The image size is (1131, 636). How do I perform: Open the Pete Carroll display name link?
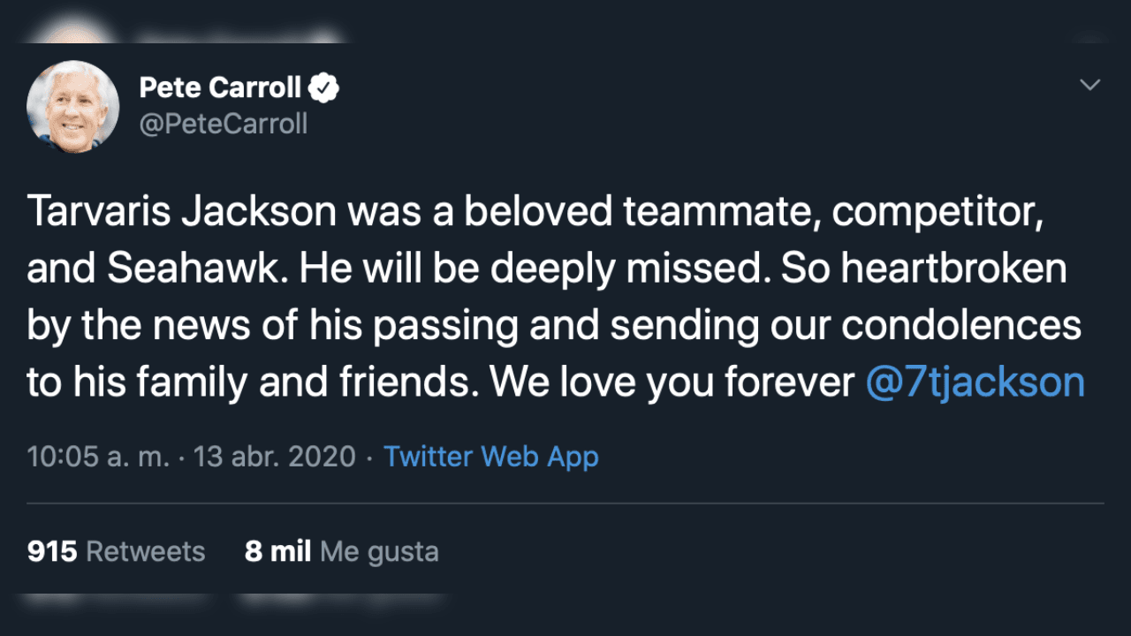(x=220, y=87)
